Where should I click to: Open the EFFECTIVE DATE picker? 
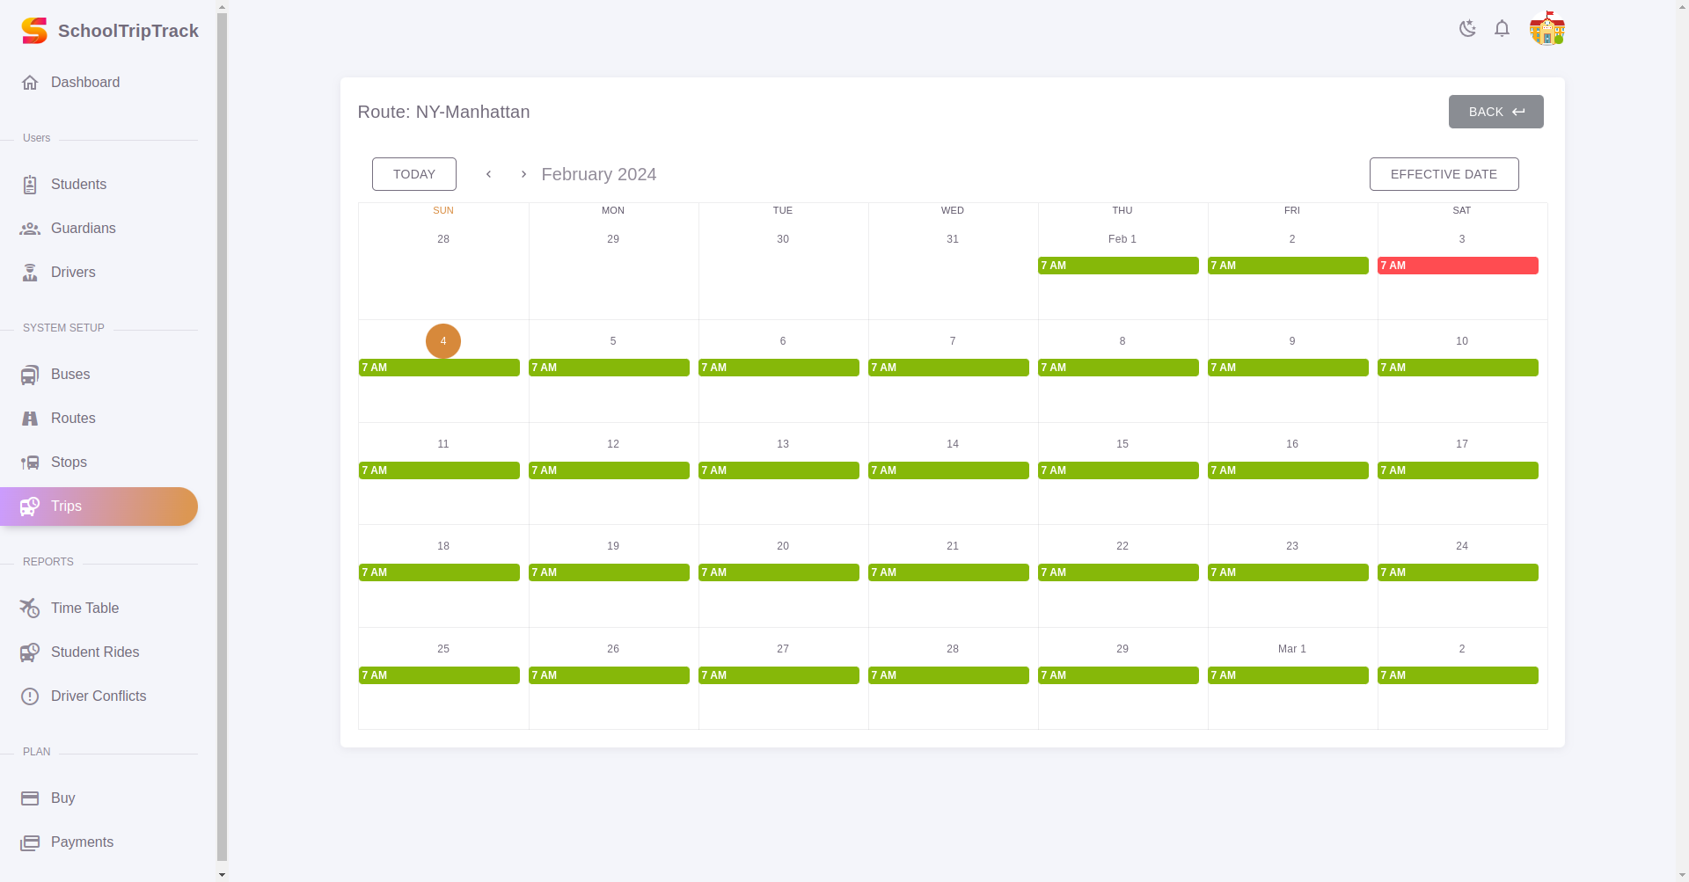coord(1444,173)
